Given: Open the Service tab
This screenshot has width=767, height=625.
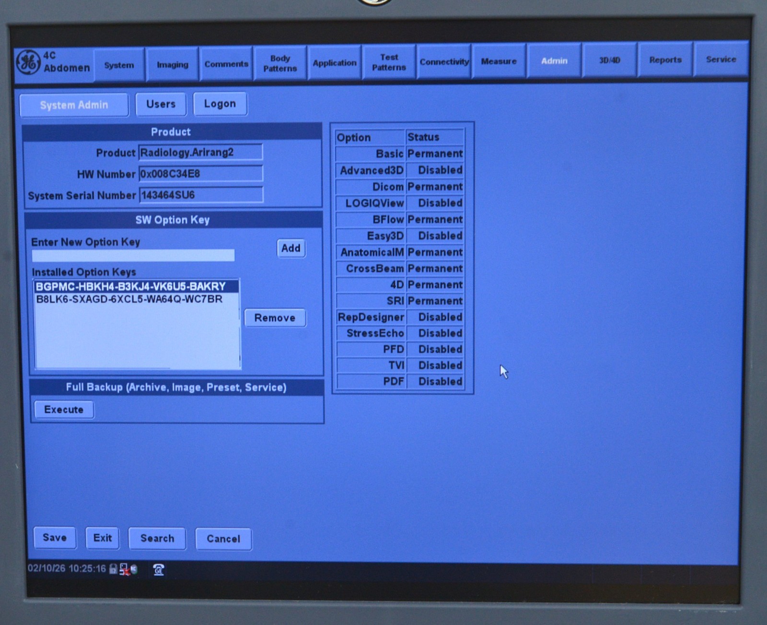Looking at the screenshot, I should click(721, 59).
